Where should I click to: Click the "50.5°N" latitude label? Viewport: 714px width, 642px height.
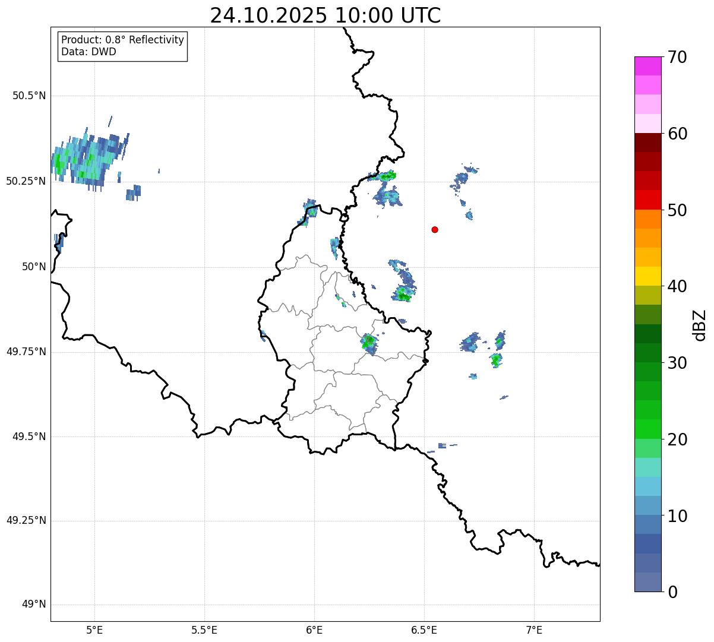point(29,96)
